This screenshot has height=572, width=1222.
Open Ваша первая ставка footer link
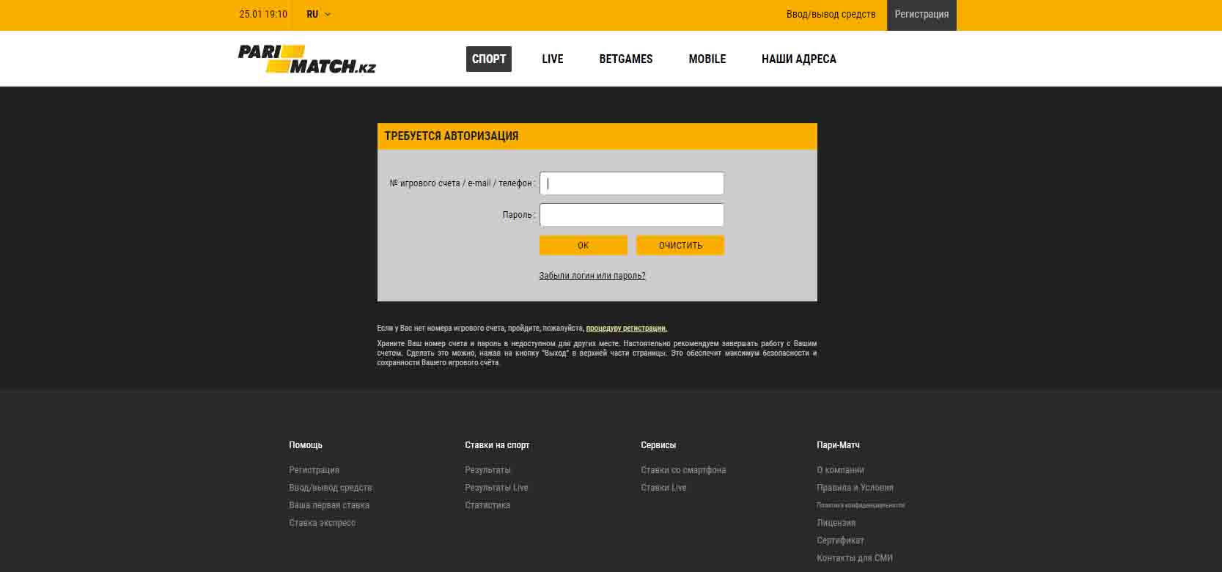coord(329,505)
